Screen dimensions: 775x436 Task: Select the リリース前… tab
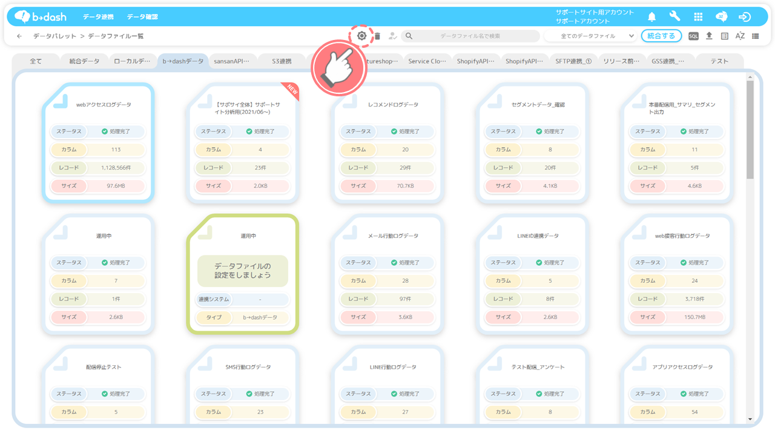coord(622,61)
